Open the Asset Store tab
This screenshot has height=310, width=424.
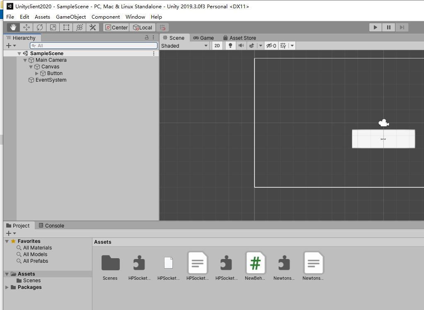(x=240, y=38)
